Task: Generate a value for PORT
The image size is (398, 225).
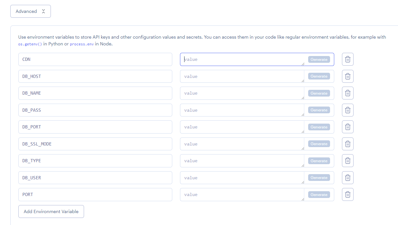Action: [x=319, y=194]
